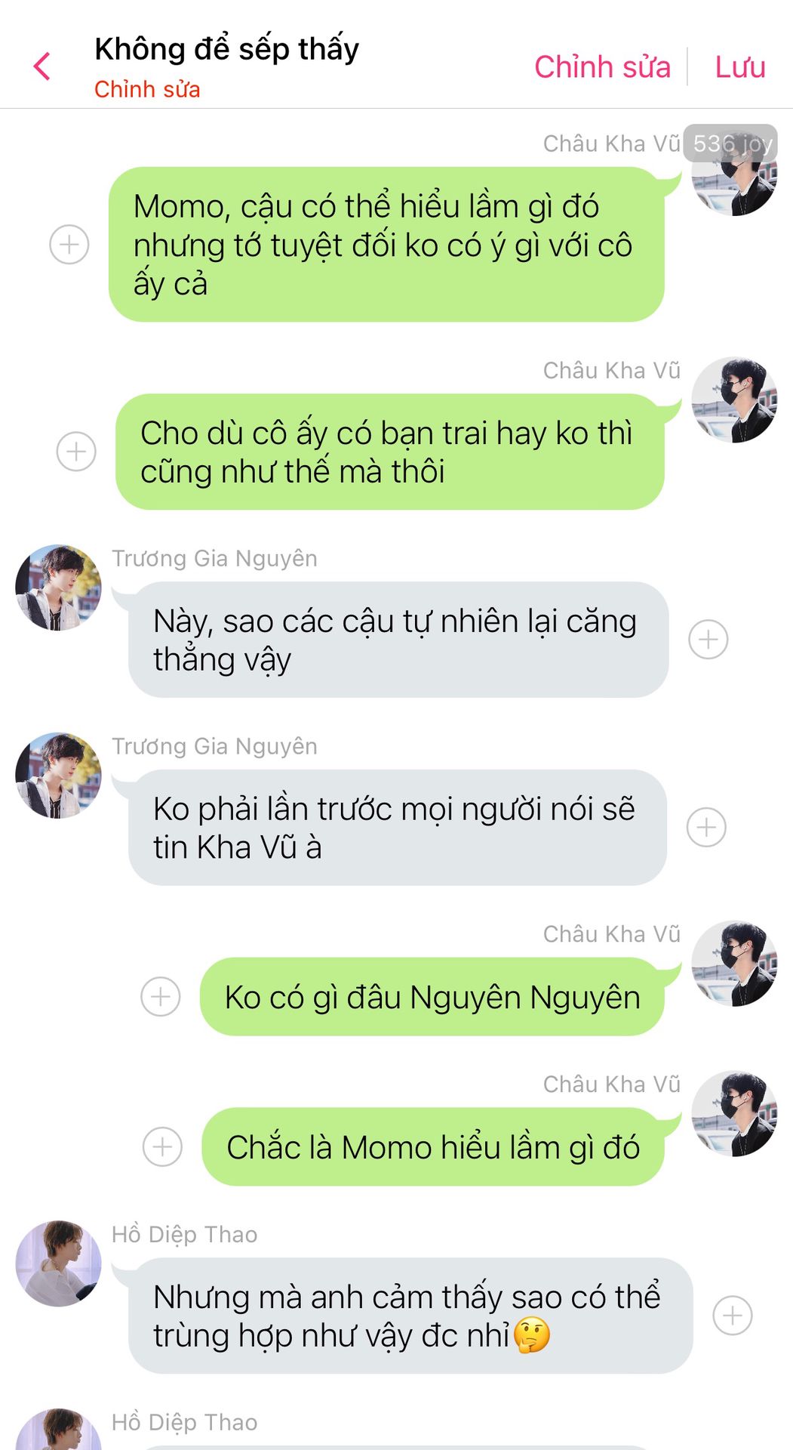The image size is (793, 1450).
Task: Click plus icon beside 'Nhưng mà anh cảm thấy' message
Action: (x=733, y=1316)
